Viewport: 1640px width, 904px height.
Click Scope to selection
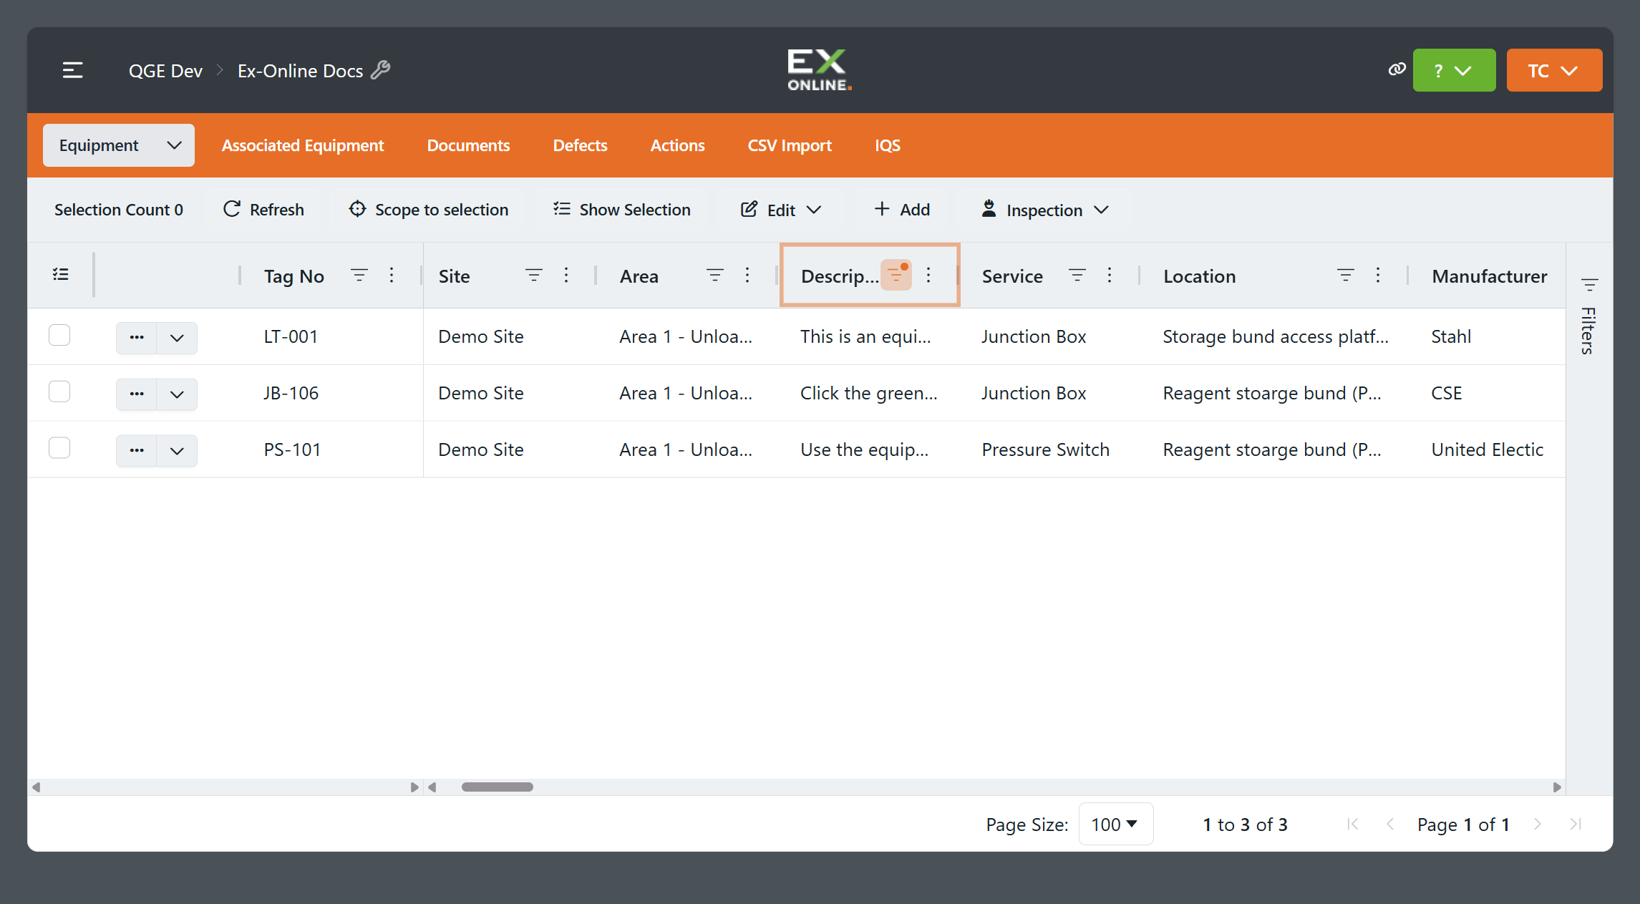coord(428,210)
